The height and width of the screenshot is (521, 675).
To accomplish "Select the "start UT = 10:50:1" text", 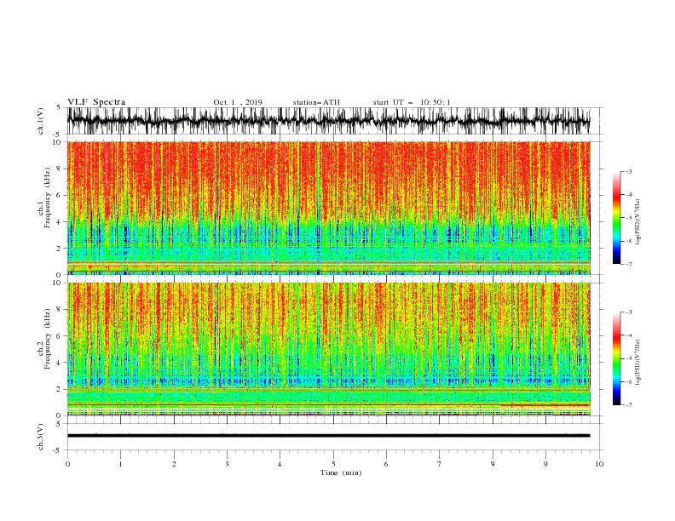I will click(x=412, y=102).
